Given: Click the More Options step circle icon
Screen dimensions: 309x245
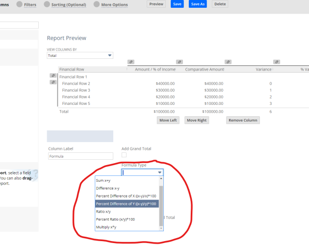Looking at the screenshot, I should 96,4.
